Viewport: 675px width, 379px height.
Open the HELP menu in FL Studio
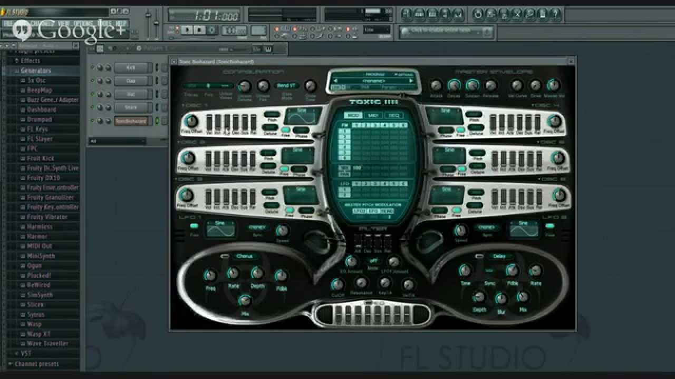point(121,24)
